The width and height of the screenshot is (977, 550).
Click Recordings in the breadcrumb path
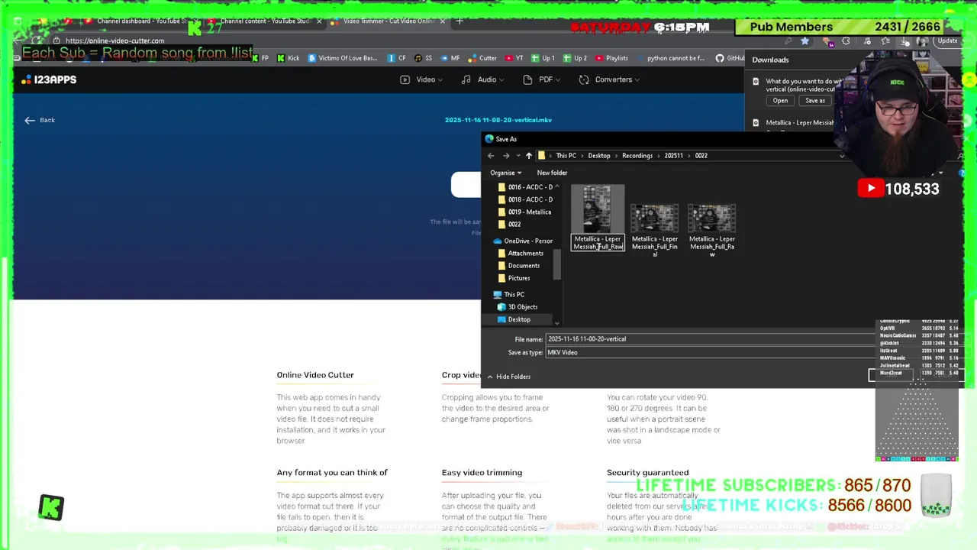click(x=637, y=156)
